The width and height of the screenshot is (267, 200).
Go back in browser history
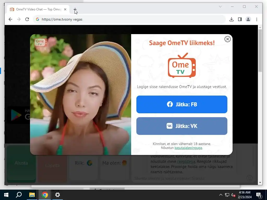pyautogui.click(x=10, y=19)
